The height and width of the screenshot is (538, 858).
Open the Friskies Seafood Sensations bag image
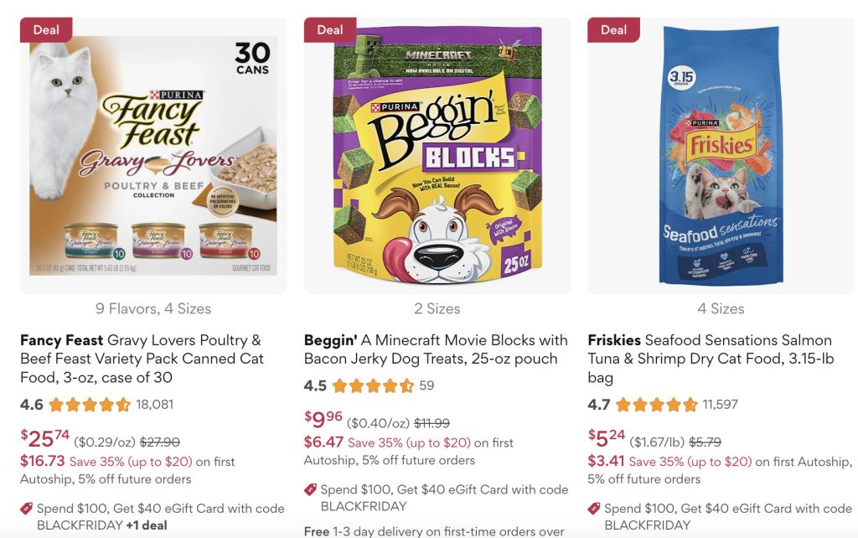721,156
